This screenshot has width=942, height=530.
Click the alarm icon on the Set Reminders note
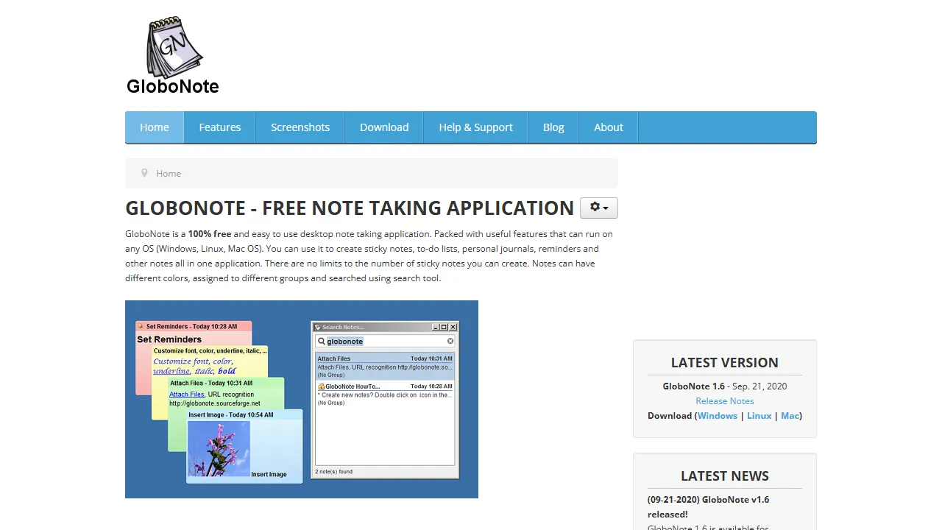[140, 326]
